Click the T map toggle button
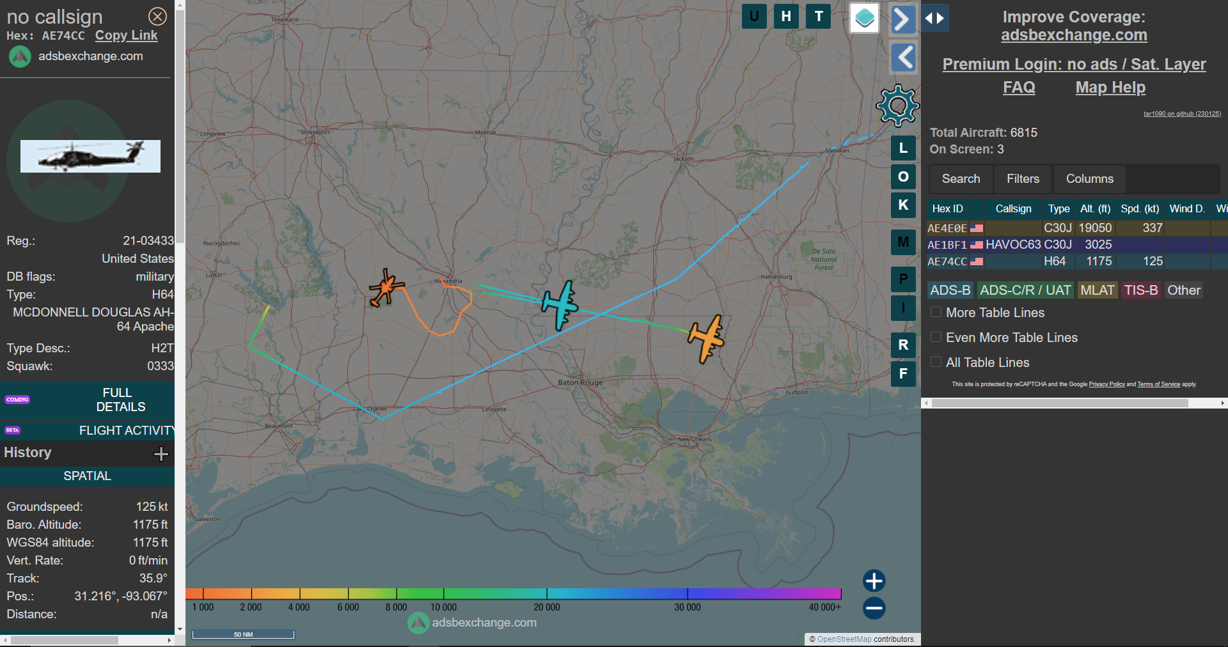Screen dimensions: 1228x647 [819, 17]
